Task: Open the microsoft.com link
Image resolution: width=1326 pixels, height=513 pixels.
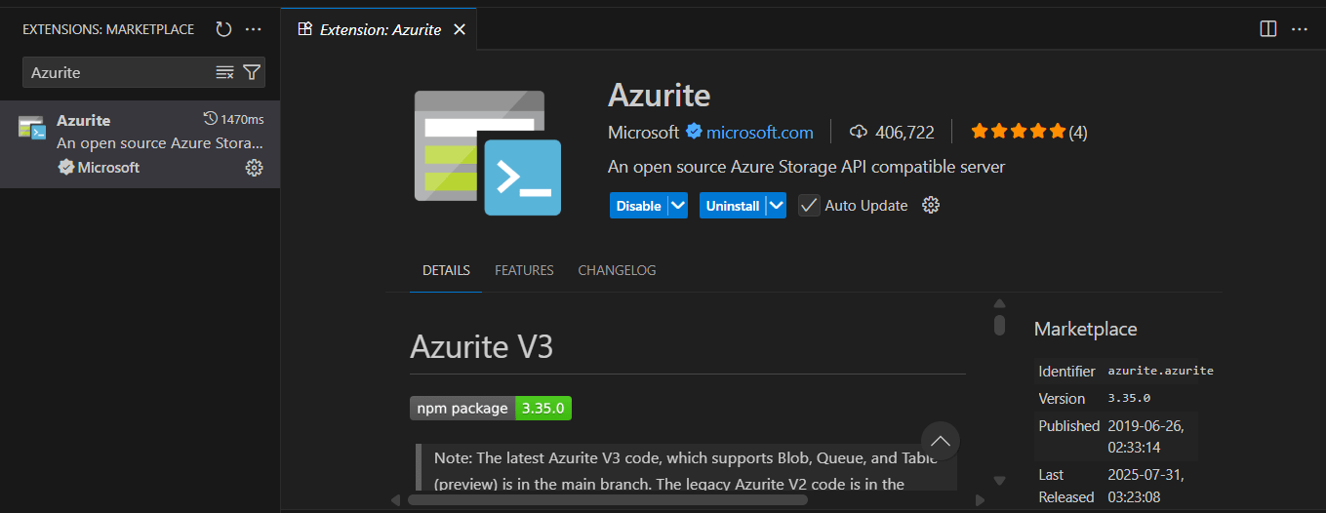Action: click(x=760, y=132)
